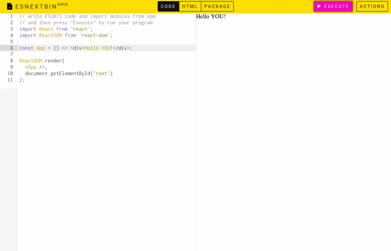
Task: Click the ESNEXTBIN title text
Action: tap(36, 7)
